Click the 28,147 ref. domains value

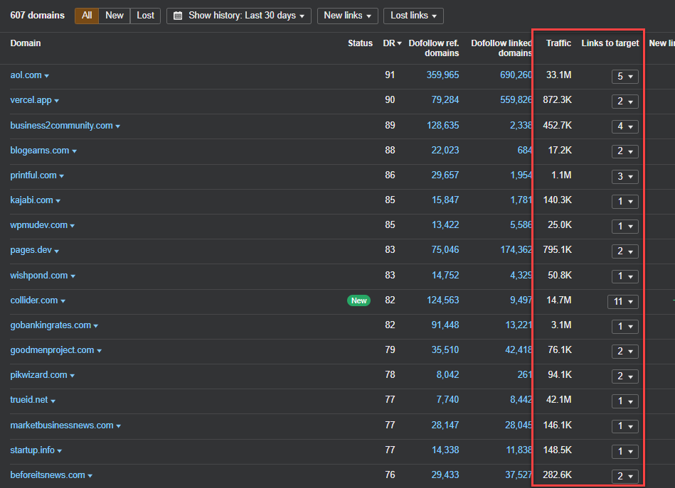(x=445, y=425)
